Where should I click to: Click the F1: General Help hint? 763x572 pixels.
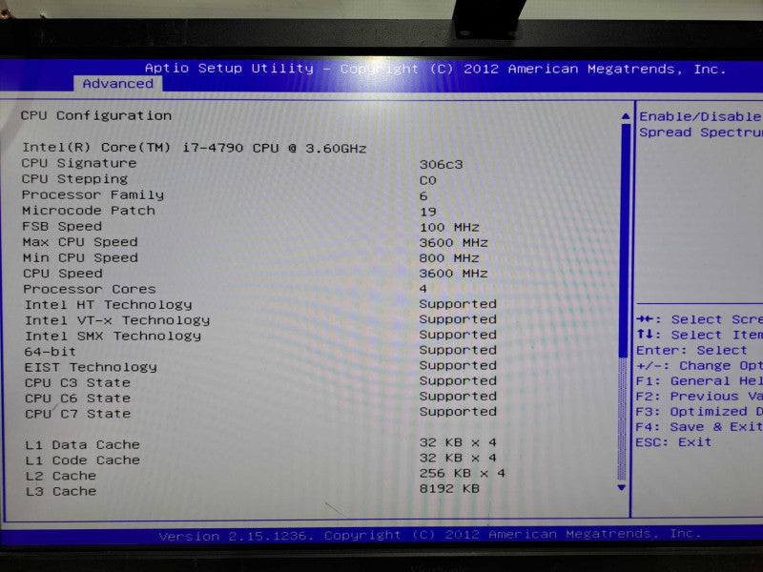click(699, 380)
